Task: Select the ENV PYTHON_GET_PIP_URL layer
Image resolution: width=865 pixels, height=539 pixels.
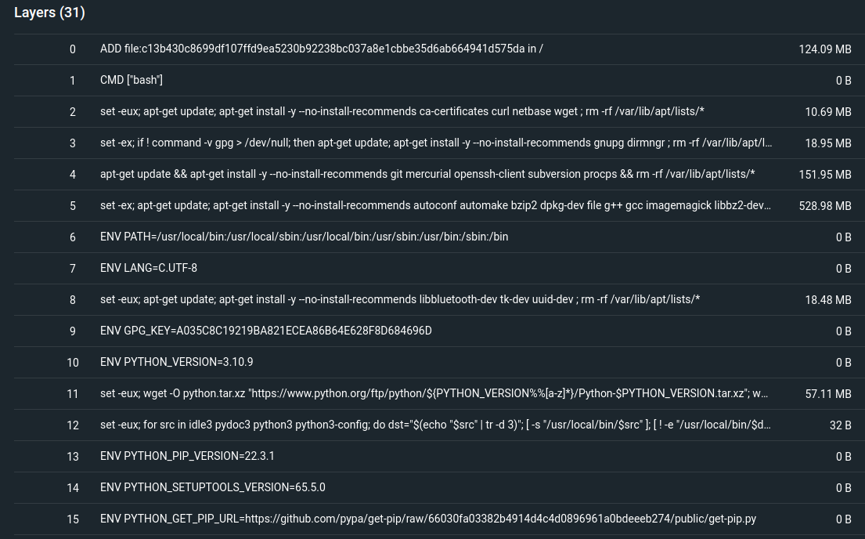Action: point(428,519)
